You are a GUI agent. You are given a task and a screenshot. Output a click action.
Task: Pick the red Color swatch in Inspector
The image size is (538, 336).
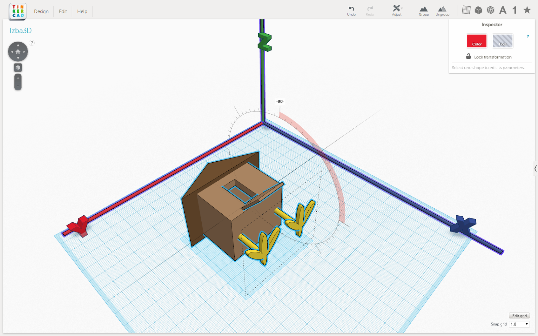476,41
